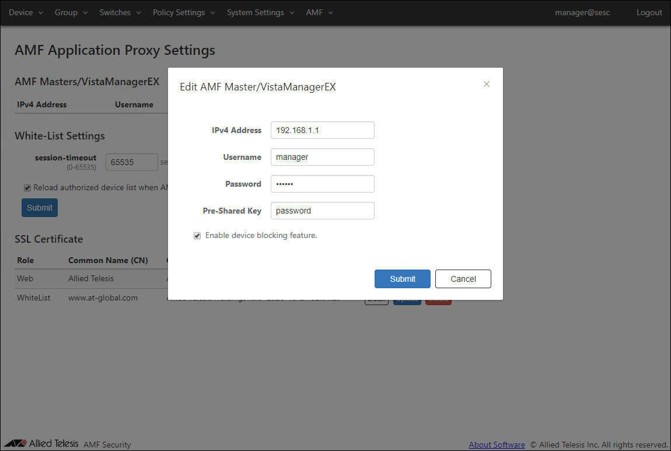Click the session-timeout input box
The image size is (671, 451).
(x=131, y=162)
